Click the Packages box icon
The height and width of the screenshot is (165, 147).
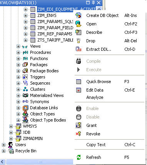[25, 65]
